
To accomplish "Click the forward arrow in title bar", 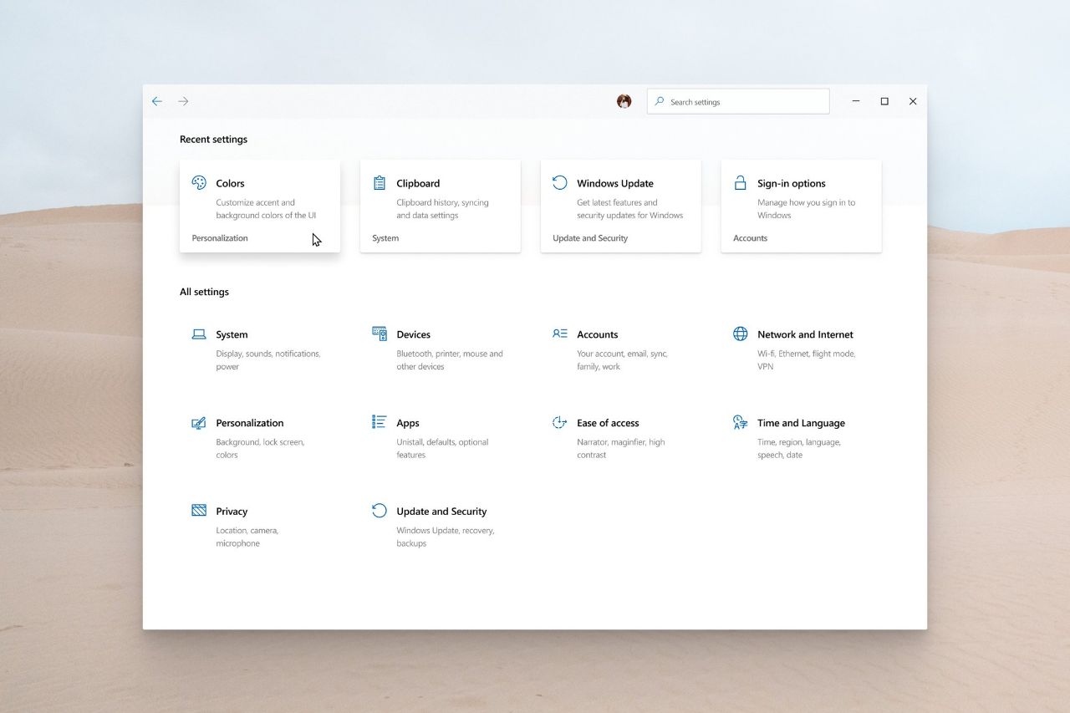I will click(183, 101).
